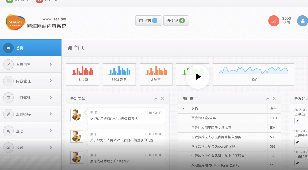The height and width of the screenshot is (170, 308).
Task: Click the list icon beside 内容管理
Action: 8,81
